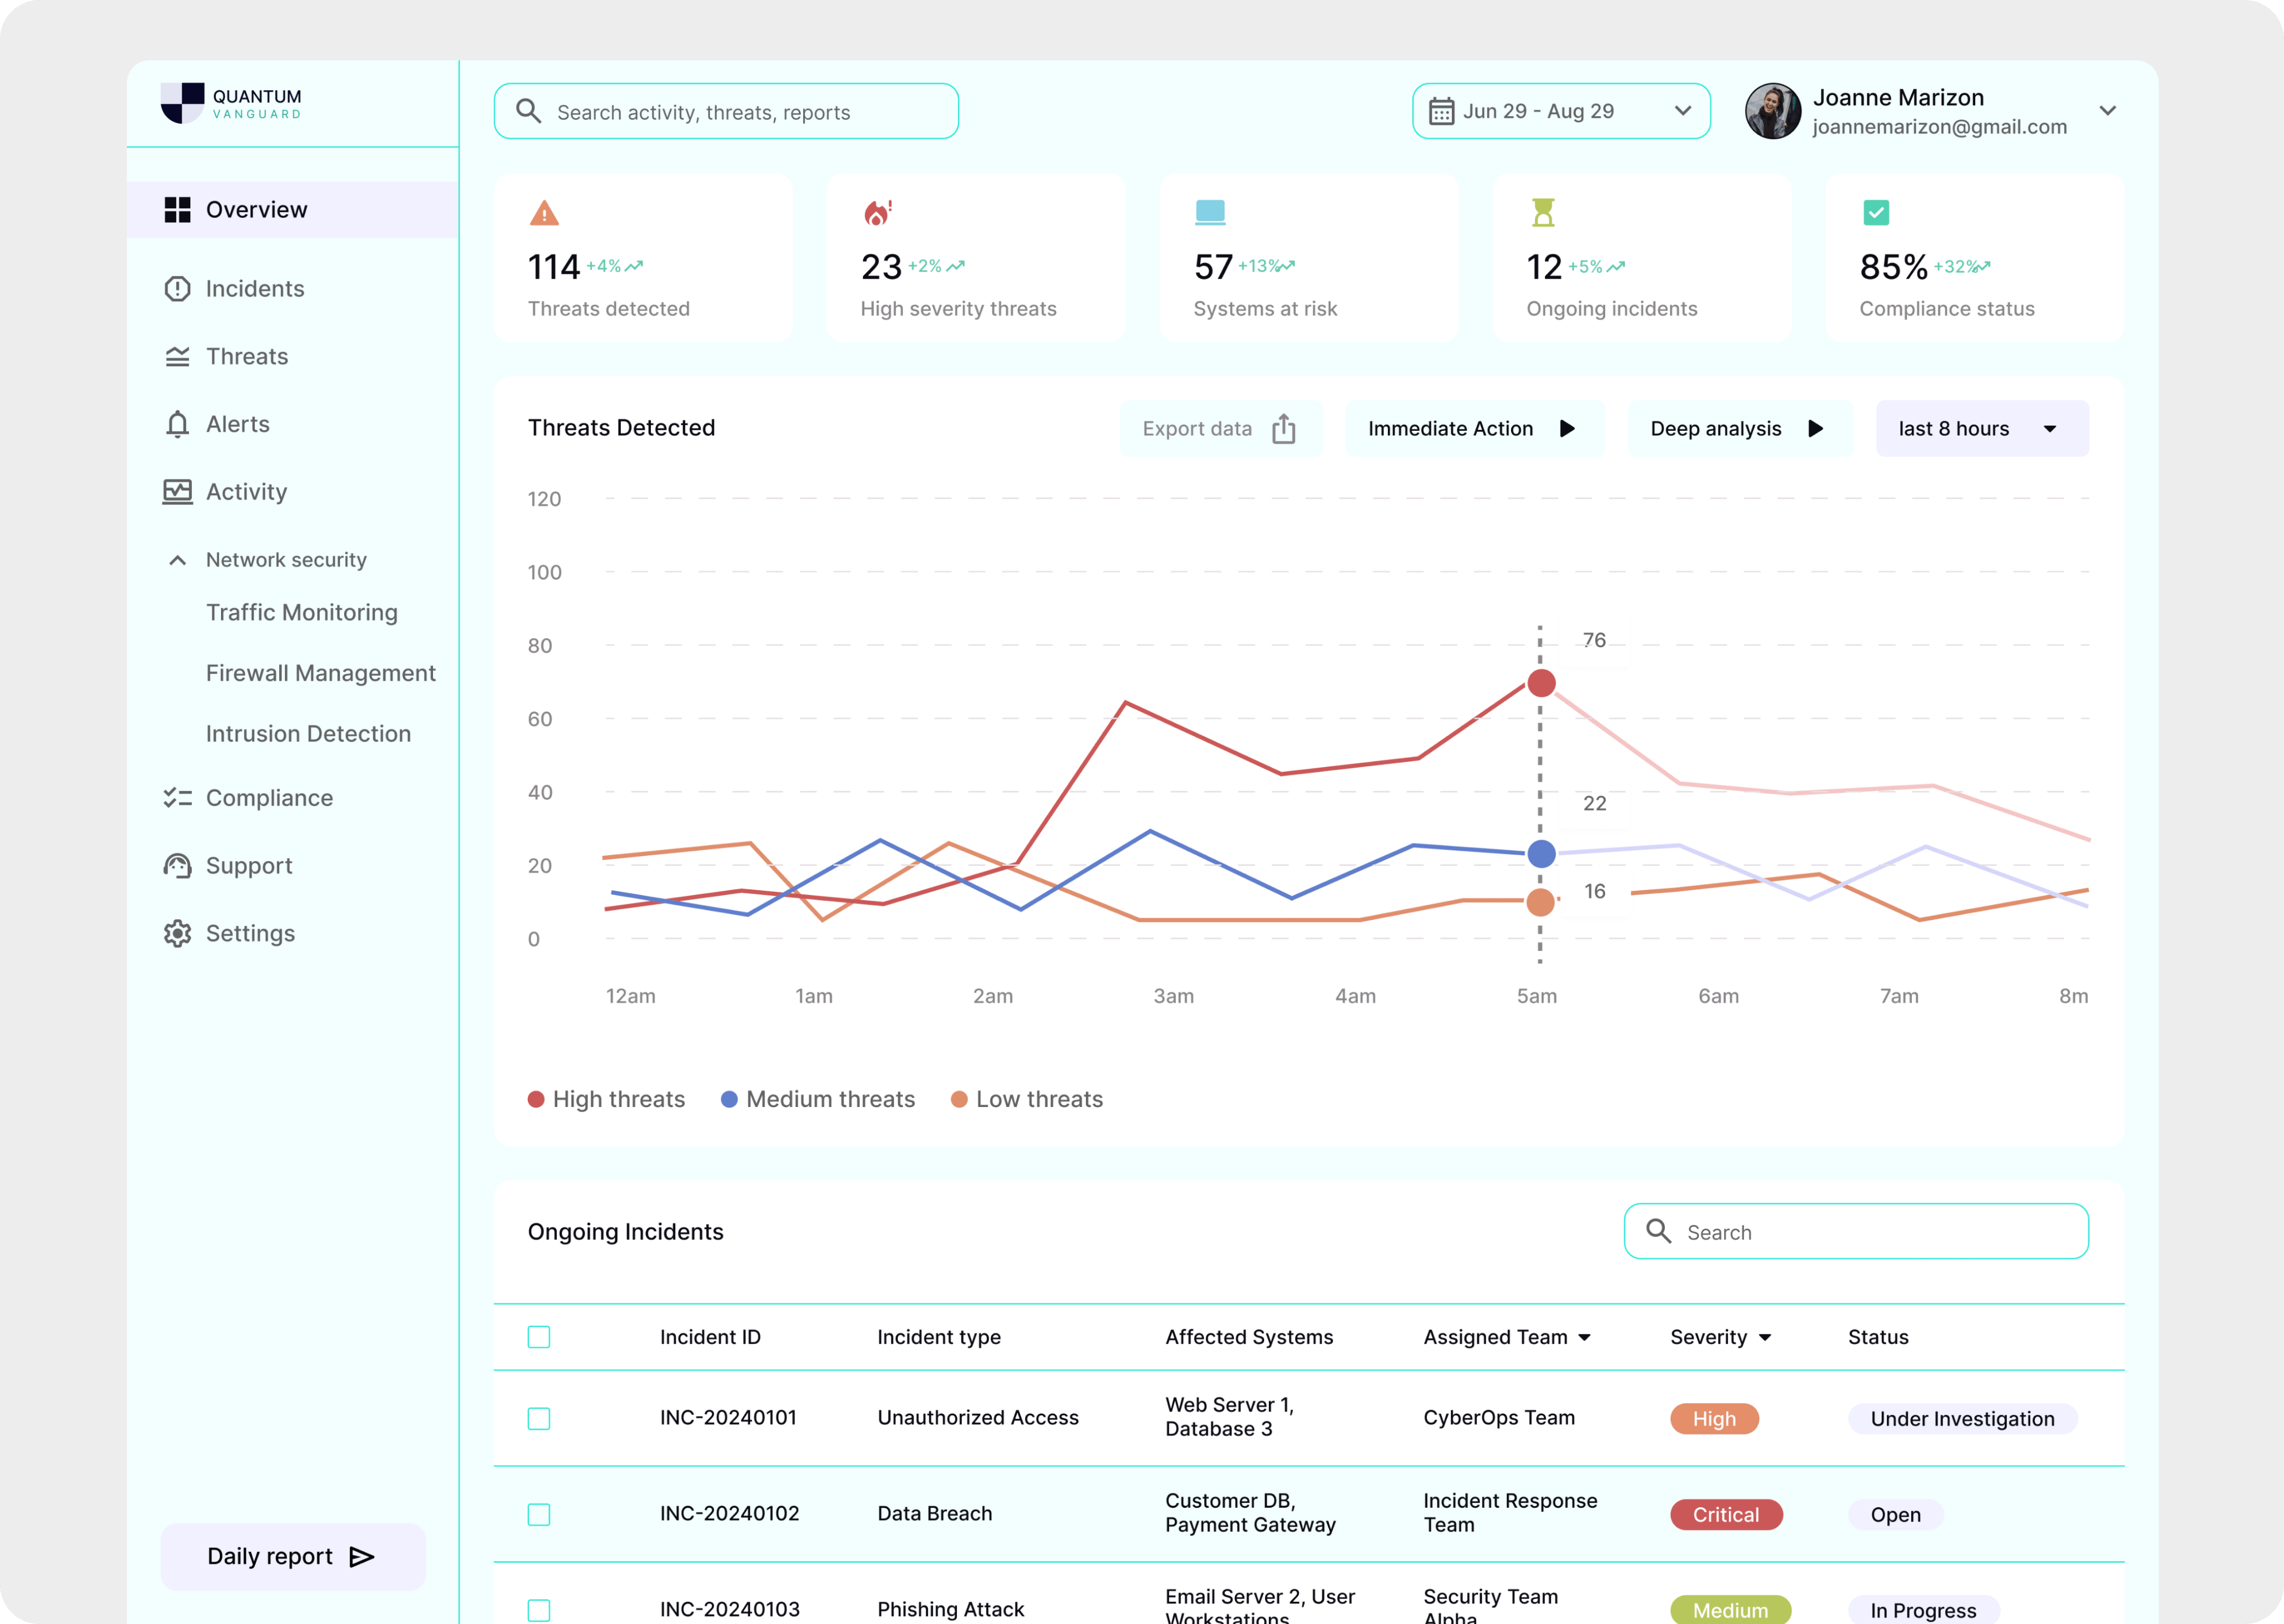Open the last 8 hours dropdown

click(x=1981, y=428)
